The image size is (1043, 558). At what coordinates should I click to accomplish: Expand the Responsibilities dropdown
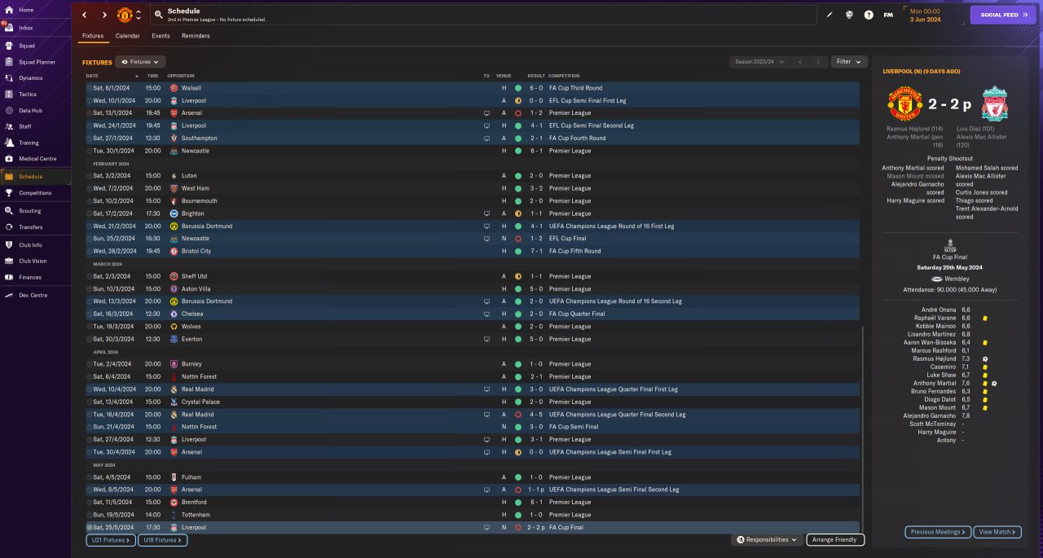(x=767, y=540)
